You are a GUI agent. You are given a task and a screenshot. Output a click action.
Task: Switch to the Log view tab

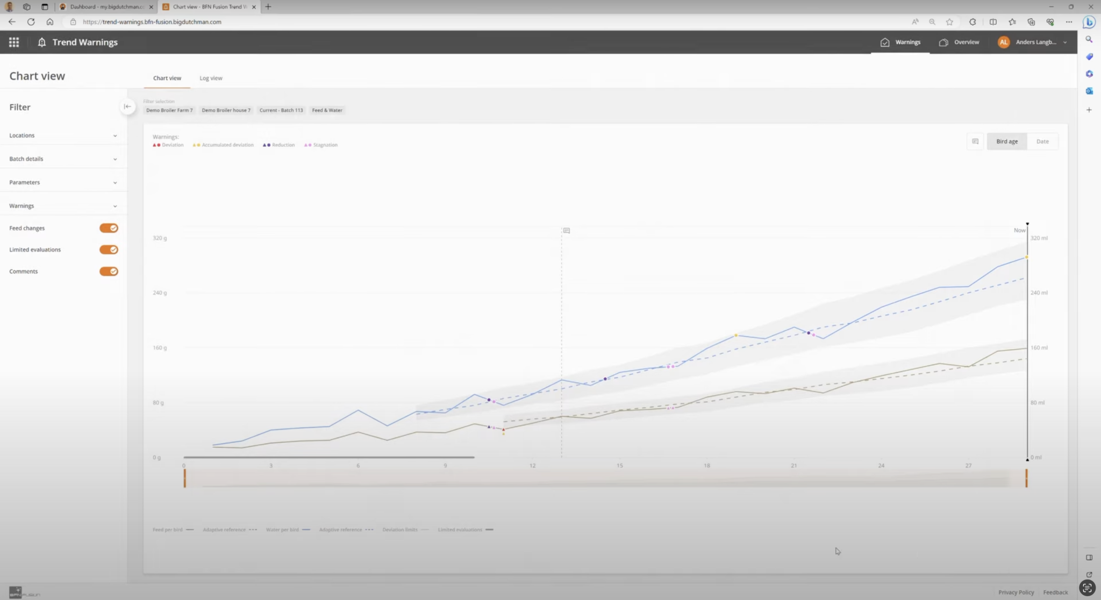pyautogui.click(x=211, y=78)
